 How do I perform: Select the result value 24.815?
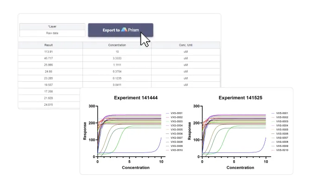pos(48,105)
